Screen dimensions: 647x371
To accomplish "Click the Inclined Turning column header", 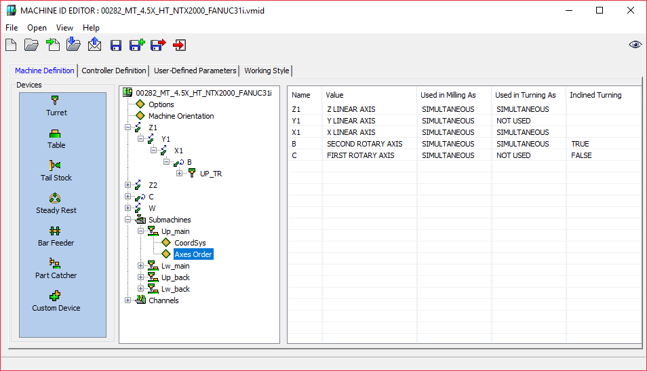I will 604,95.
